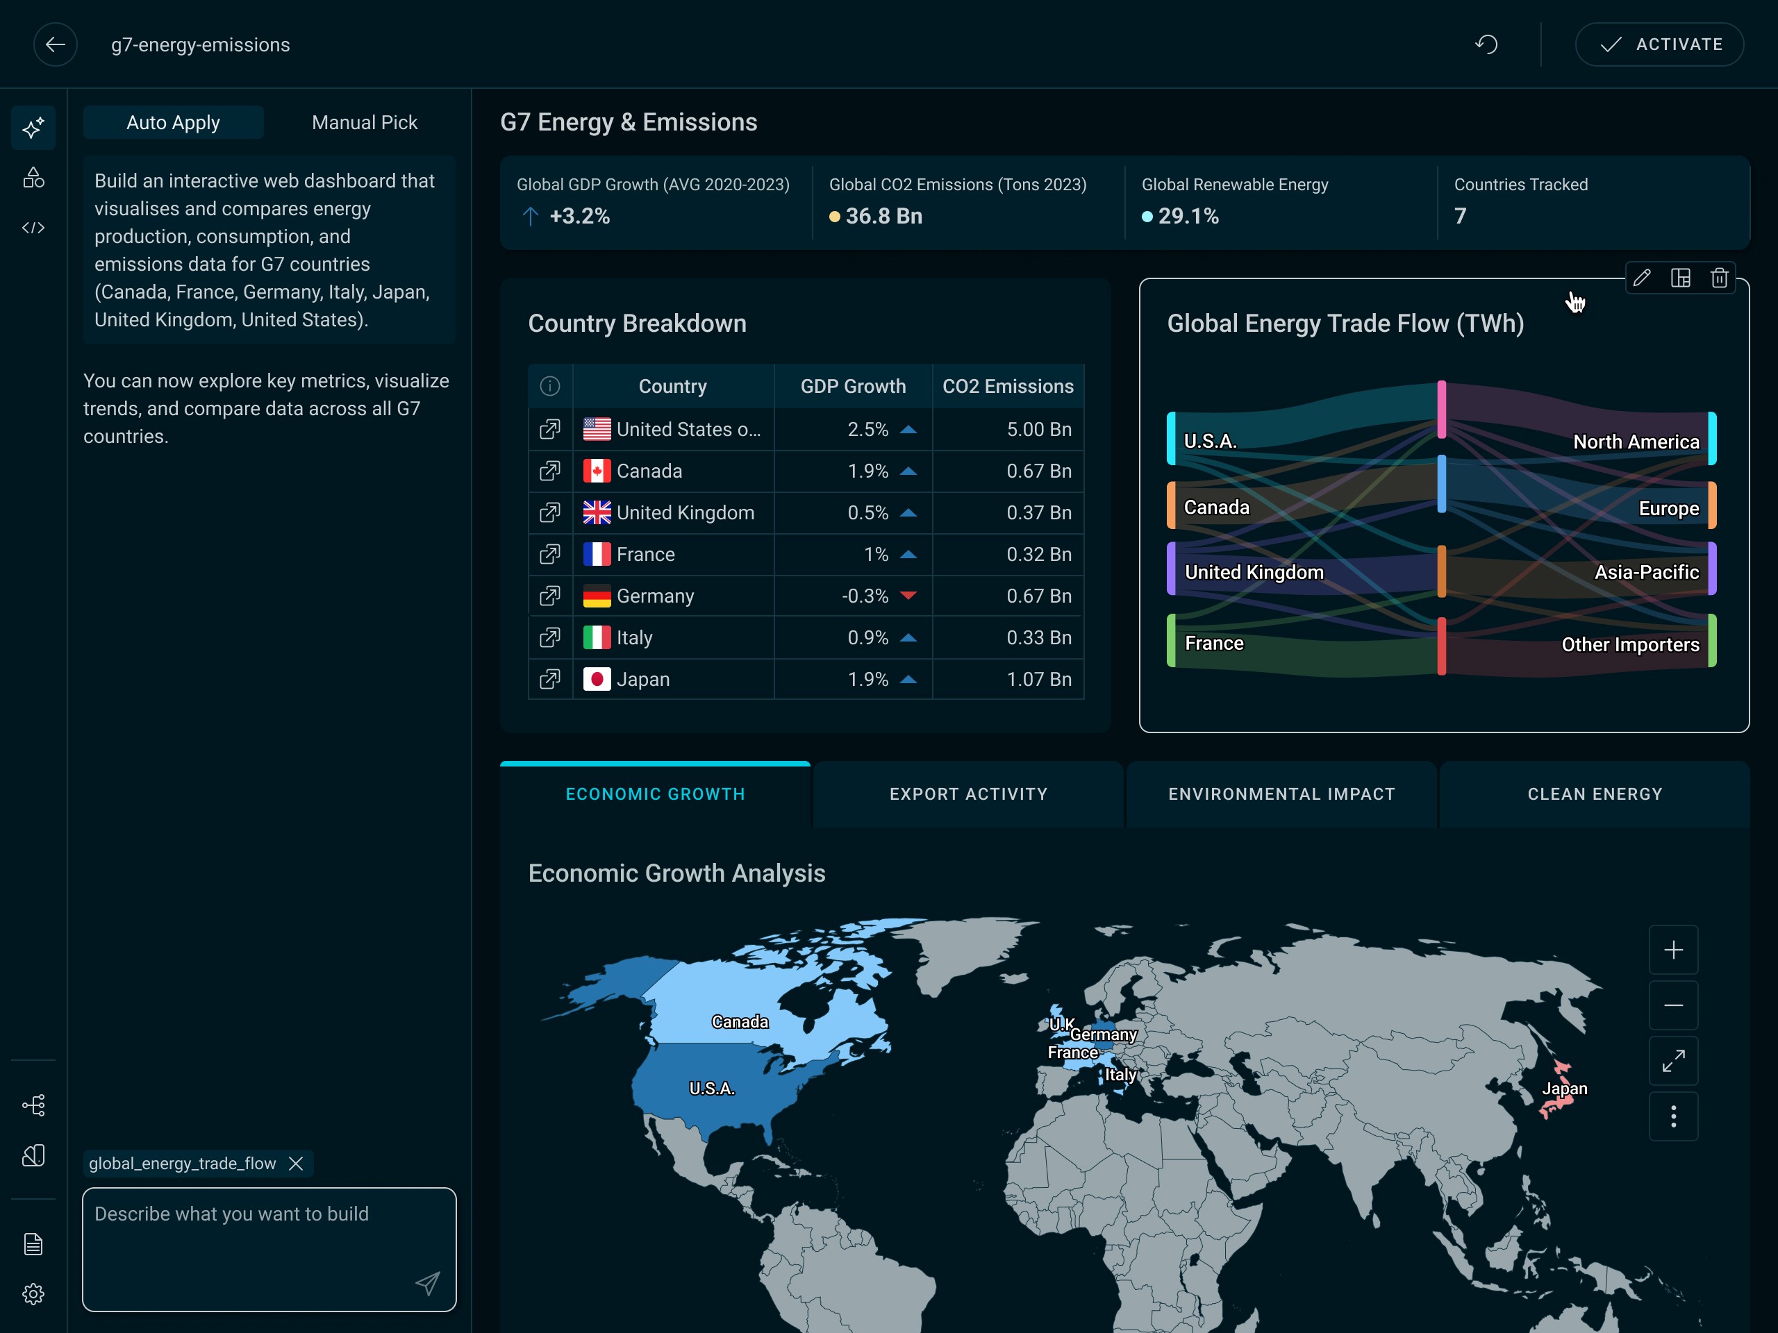The width and height of the screenshot is (1778, 1333).
Task: Open the Clean Energy tab
Action: click(1594, 794)
